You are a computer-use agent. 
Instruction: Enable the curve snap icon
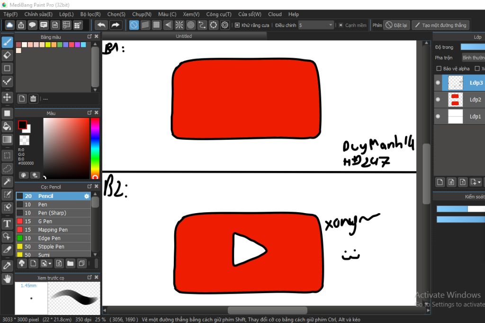point(202,25)
